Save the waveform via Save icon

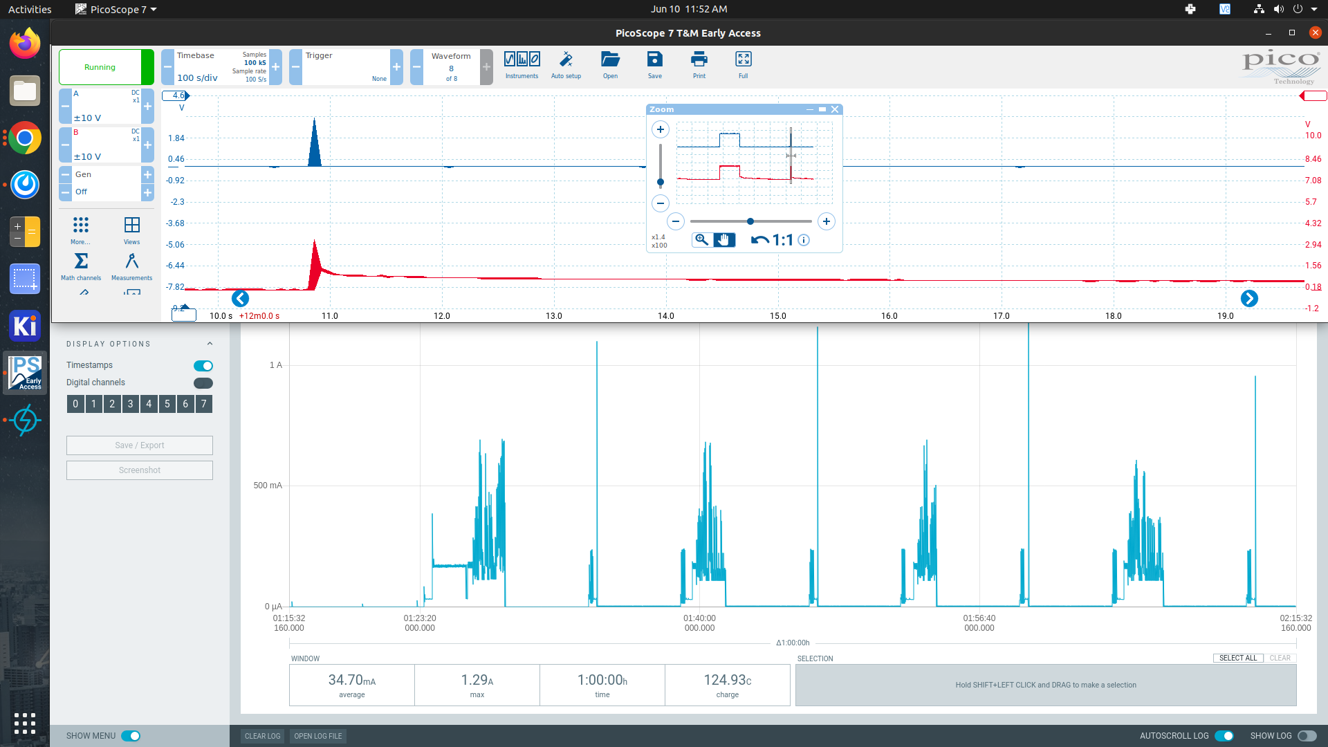655,66
